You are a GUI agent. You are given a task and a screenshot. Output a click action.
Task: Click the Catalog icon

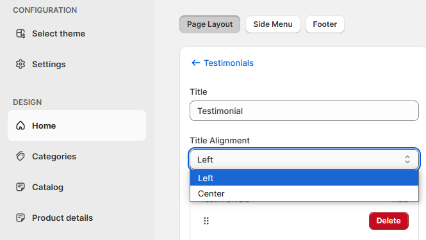[20, 187]
